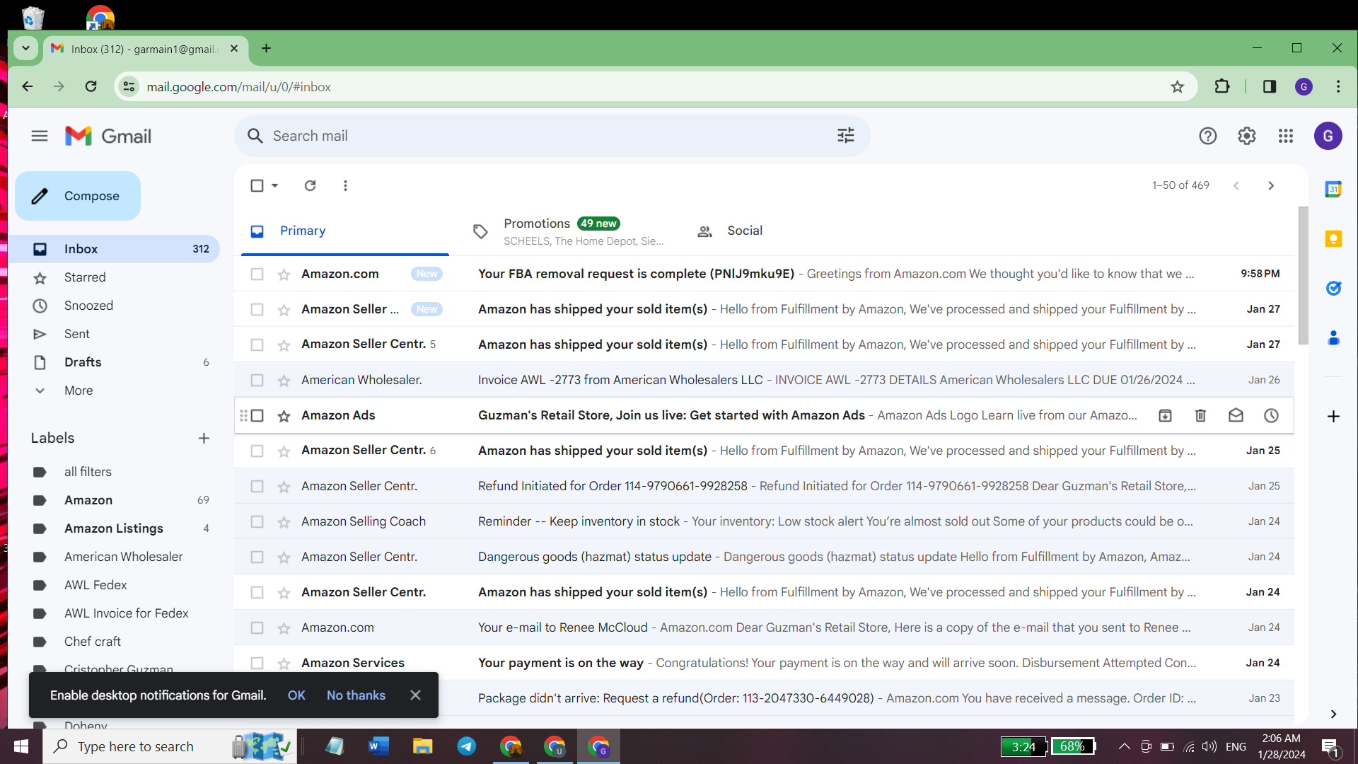Select all messages with the master checkbox
Image resolution: width=1358 pixels, height=764 pixels.
[257, 185]
